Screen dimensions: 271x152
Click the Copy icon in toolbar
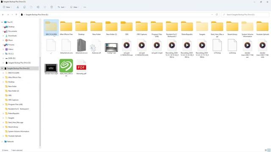coord(25,7)
